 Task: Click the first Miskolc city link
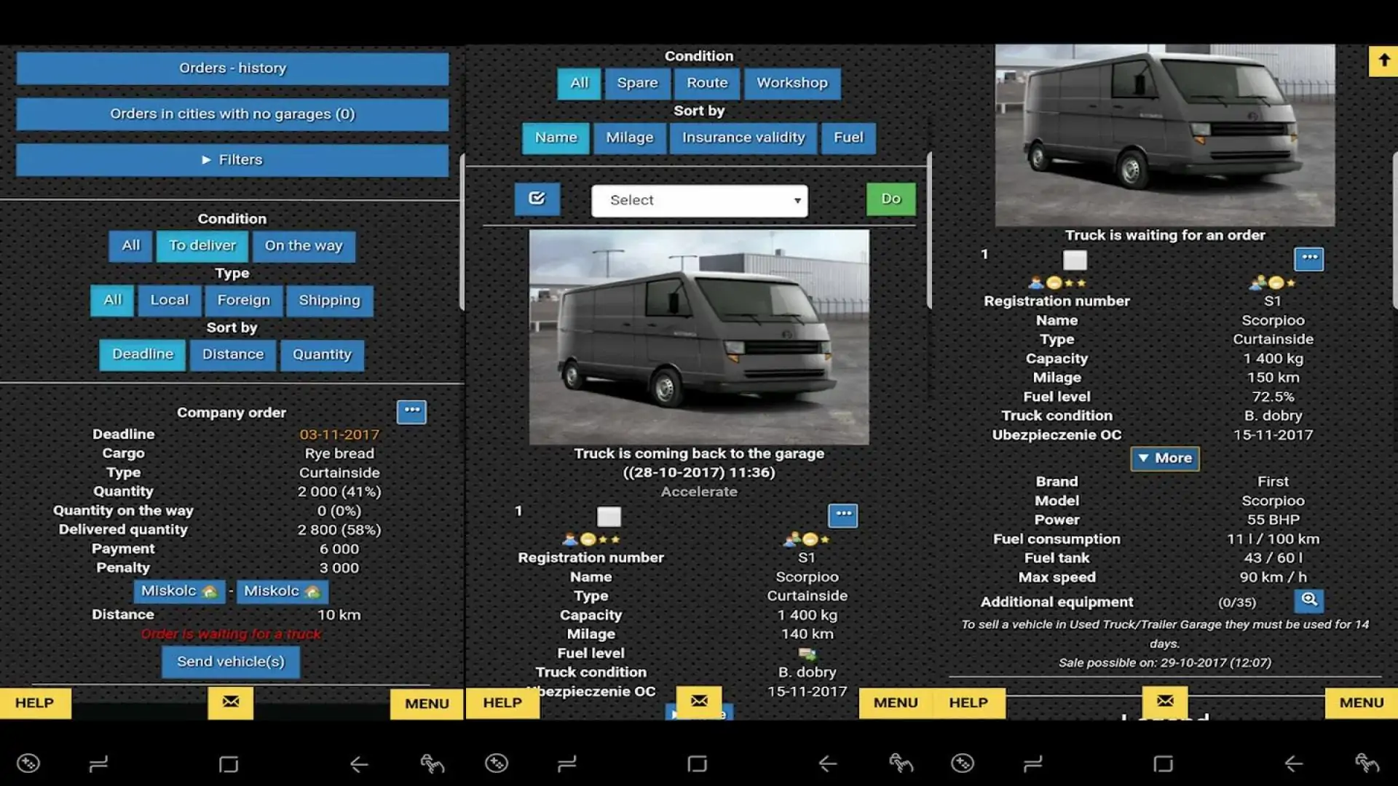[x=179, y=591]
